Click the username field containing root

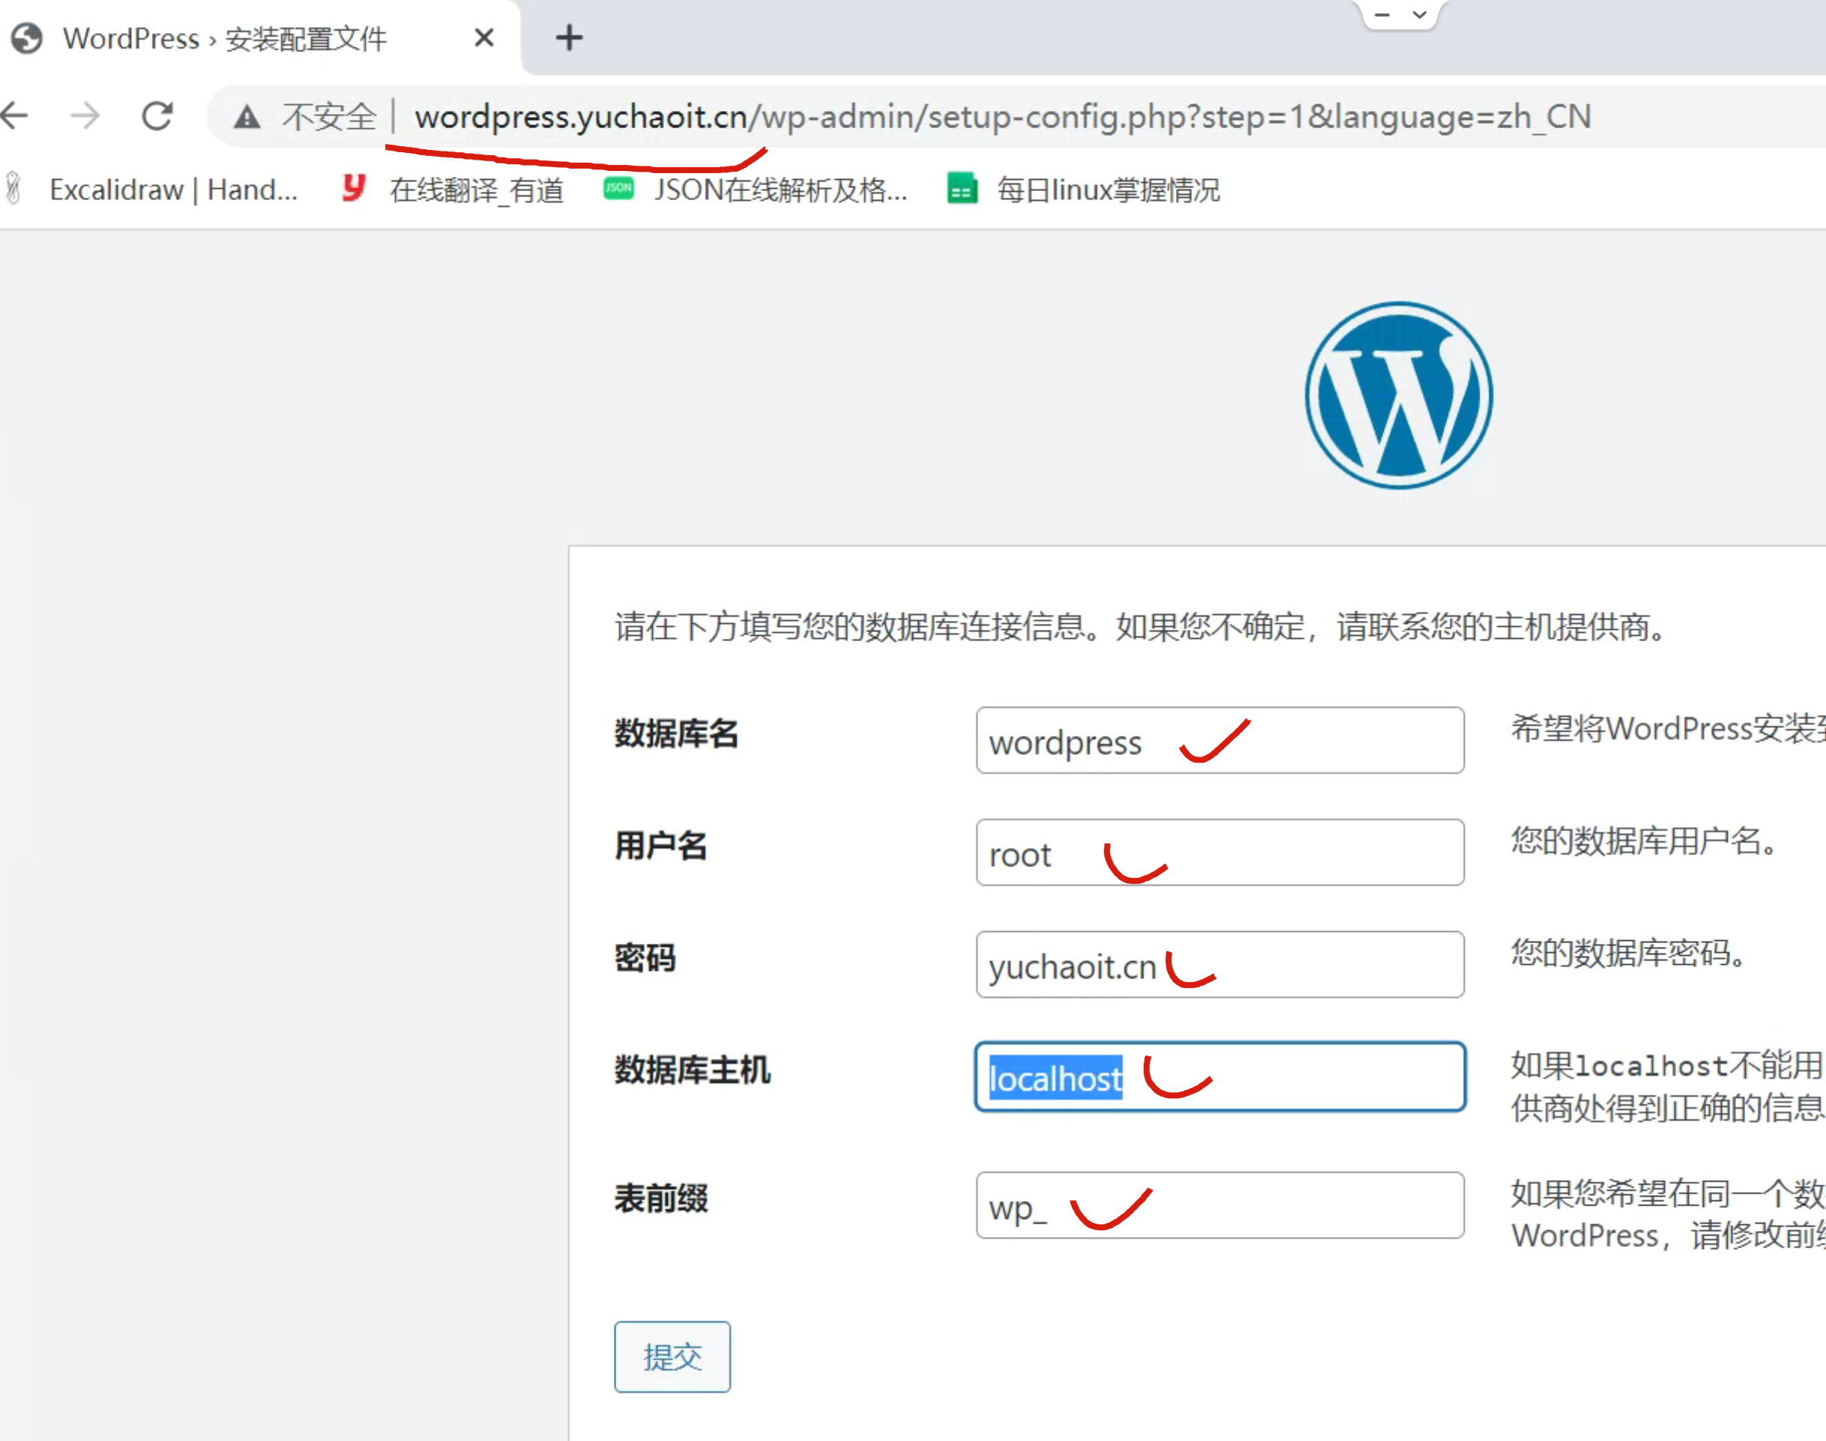(x=1219, y=852)
